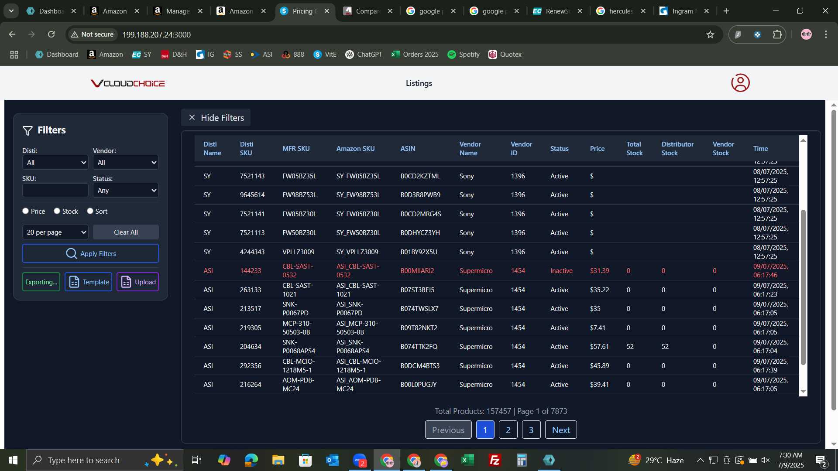838x471 pixels.
Task: Click the Windows search box
Action: (105, 460)
